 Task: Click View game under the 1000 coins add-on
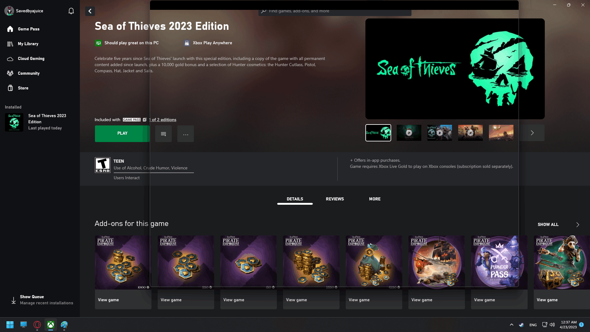[108, 300]
